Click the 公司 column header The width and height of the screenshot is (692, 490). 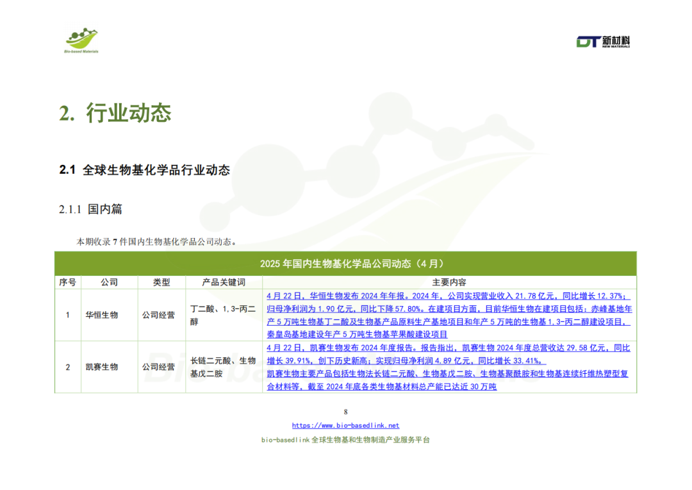109,282
